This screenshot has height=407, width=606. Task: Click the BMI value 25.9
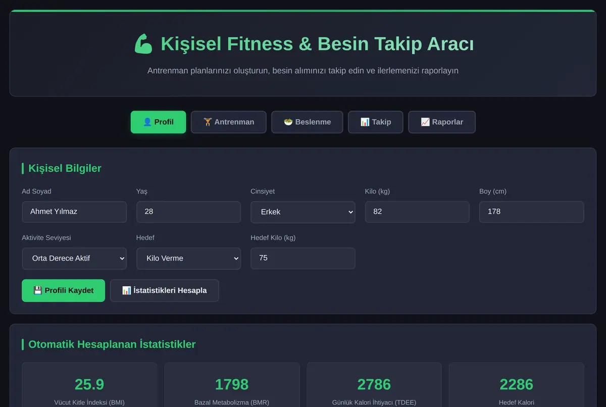tap(89, 384)
